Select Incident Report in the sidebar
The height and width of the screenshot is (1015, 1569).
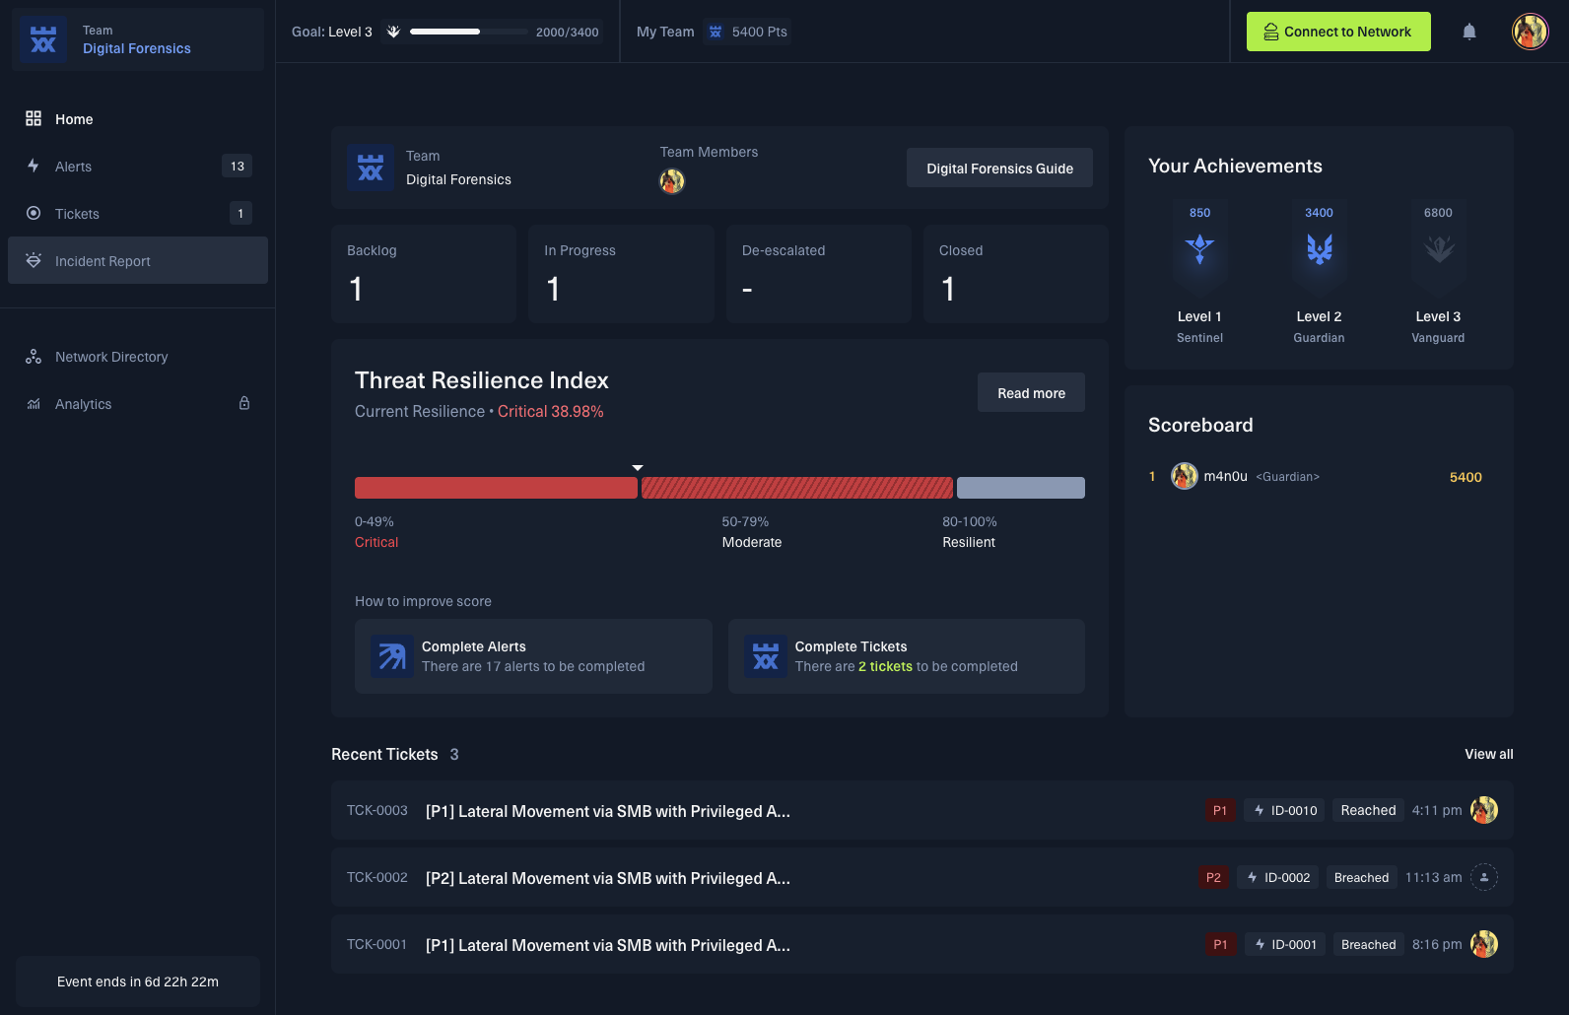(x=102, y=261)
